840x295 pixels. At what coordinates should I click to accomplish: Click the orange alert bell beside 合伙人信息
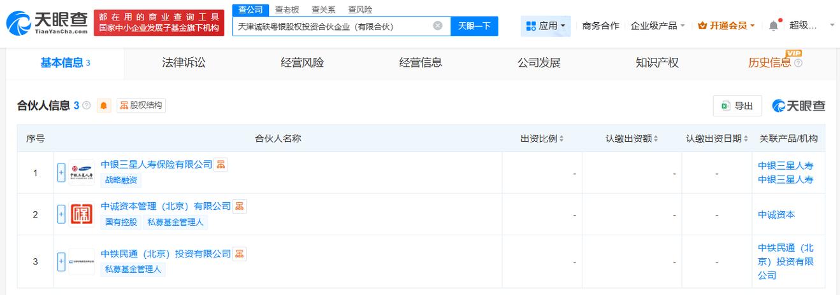(104, 106)
